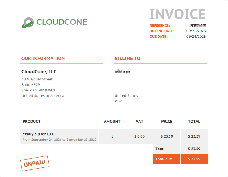Viewport: 228px width, 177px height.
Task: Click the address line 30 N. Gould Street,
Action: [x=37, y=79]
